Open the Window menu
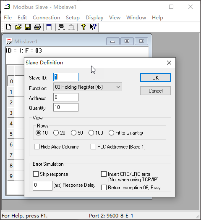This screenshot has height=220, width=201. pos(136,18)
